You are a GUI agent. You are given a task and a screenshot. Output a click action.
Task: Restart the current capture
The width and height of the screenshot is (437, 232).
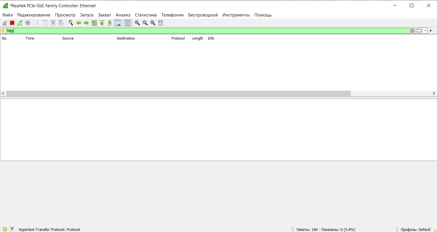[20, 23]
